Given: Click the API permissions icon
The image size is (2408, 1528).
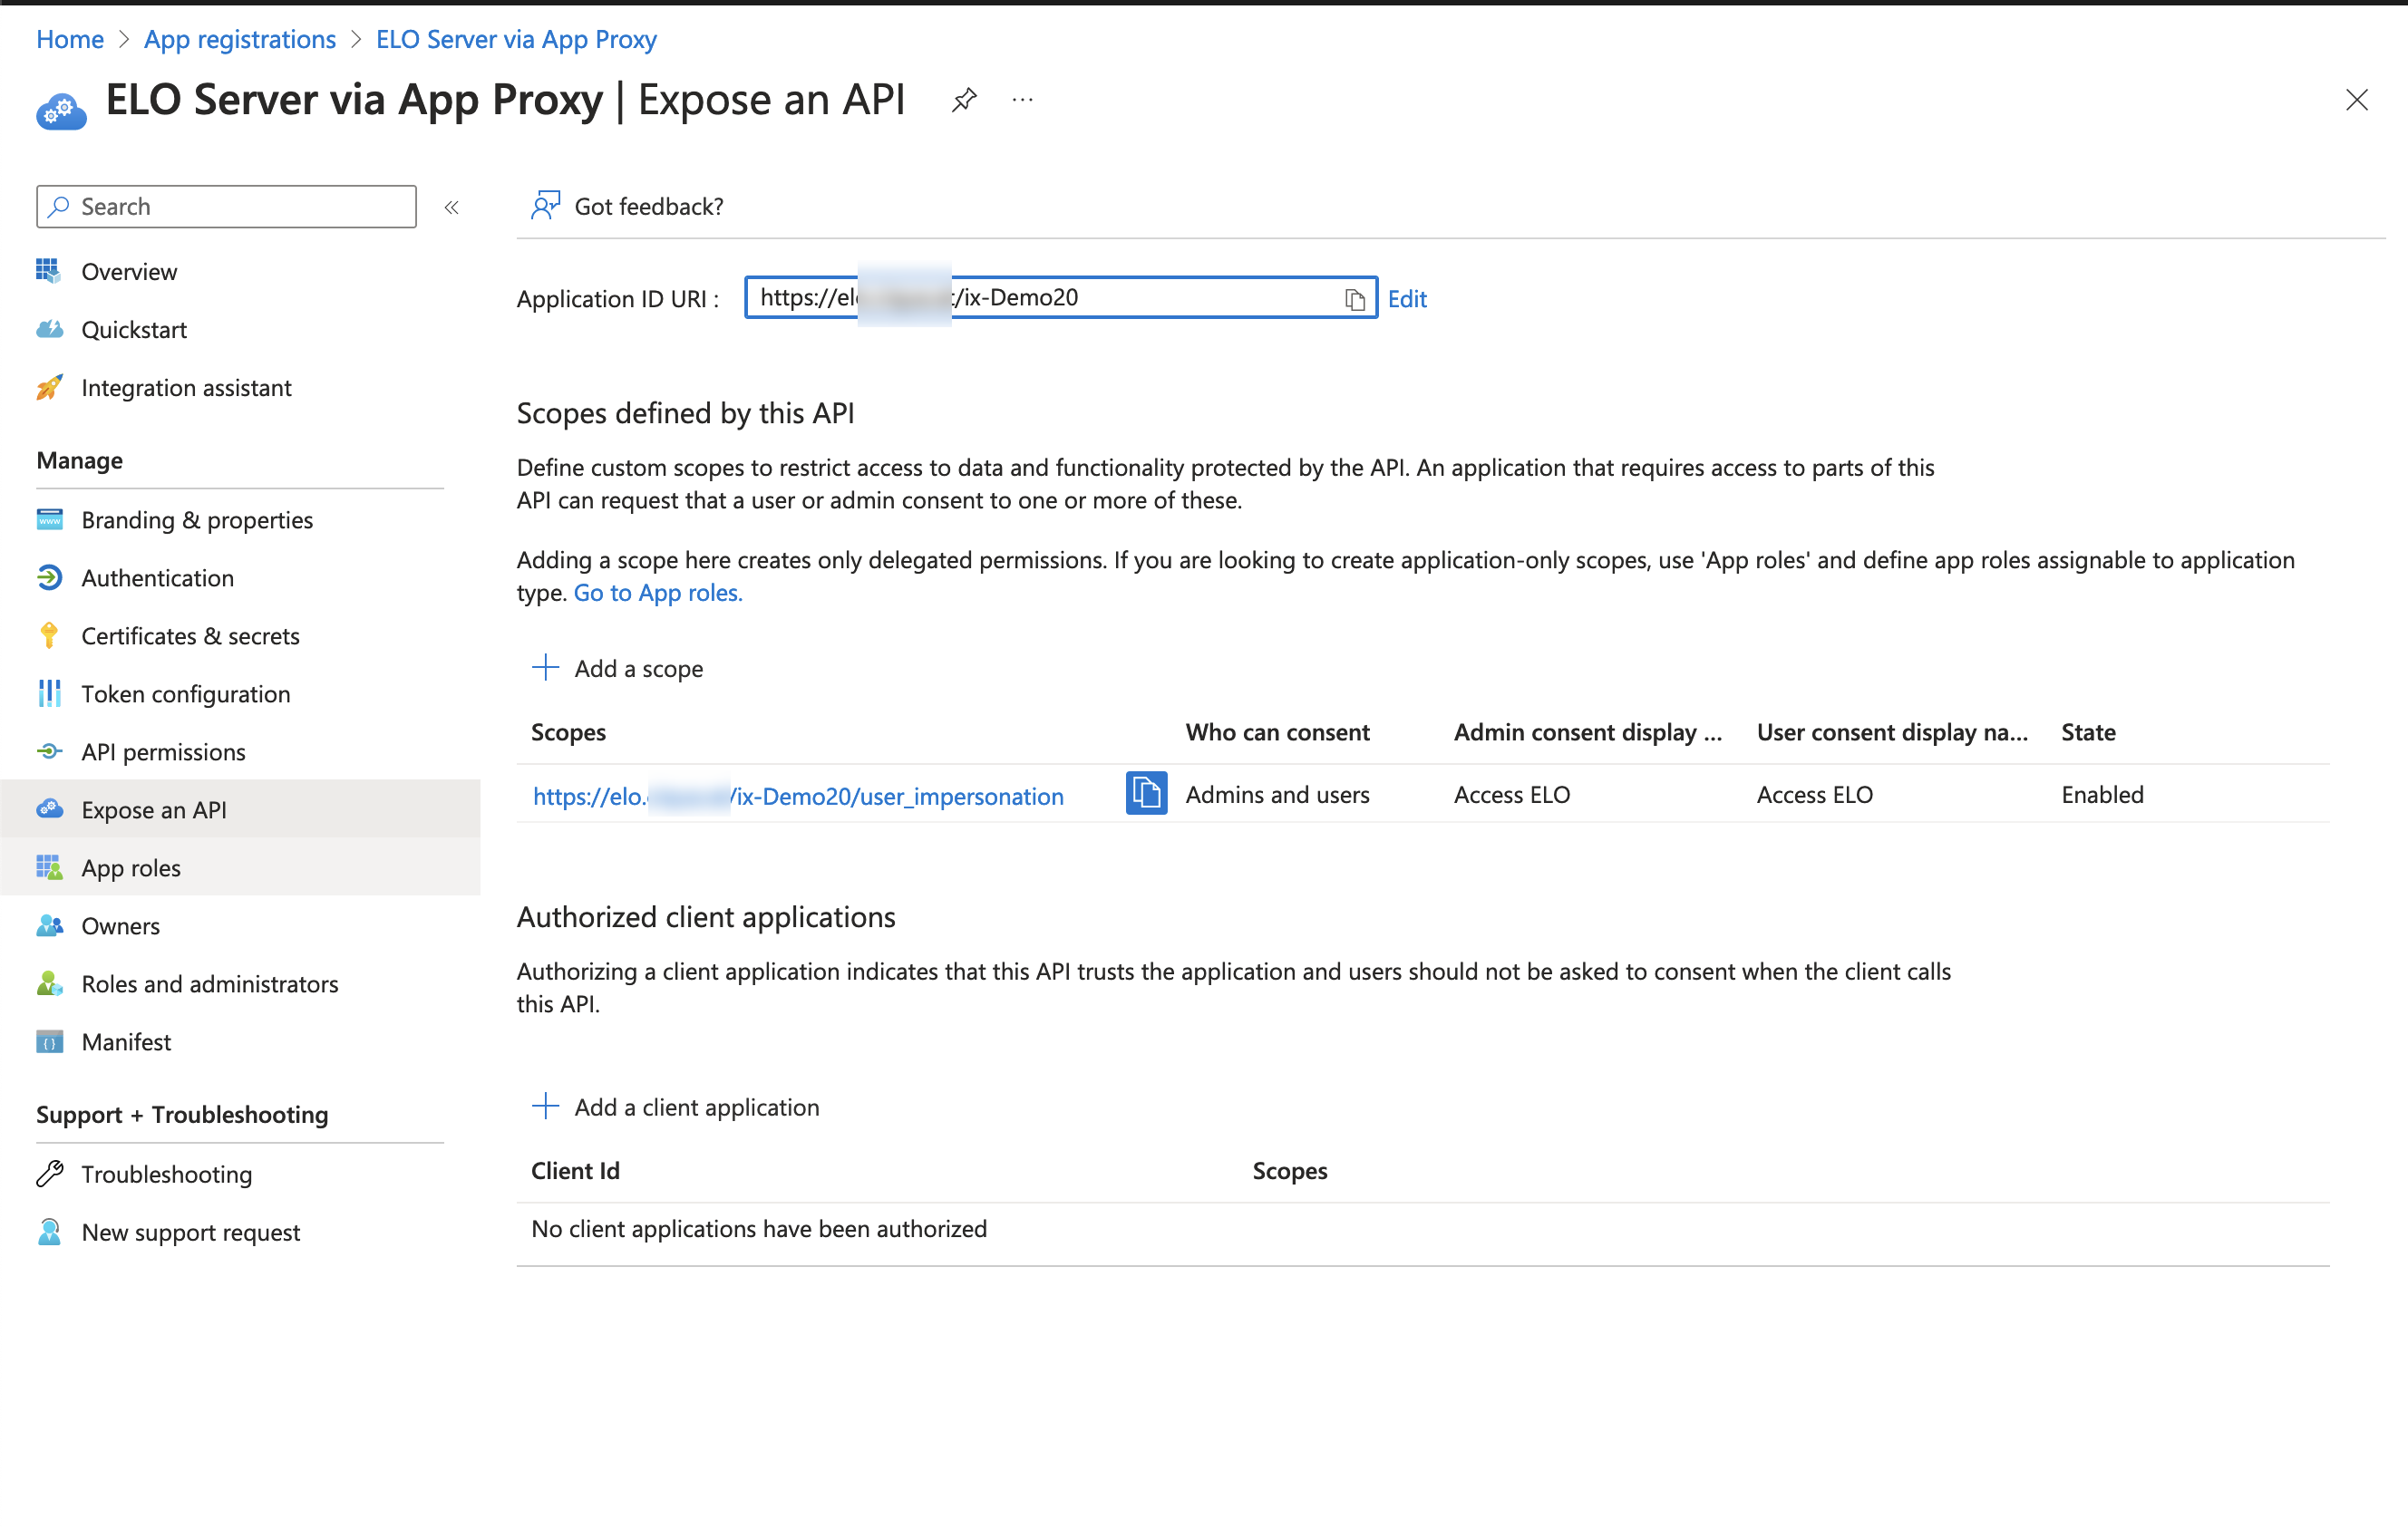Looking at the screenshot, I should (x=49, y=751).
